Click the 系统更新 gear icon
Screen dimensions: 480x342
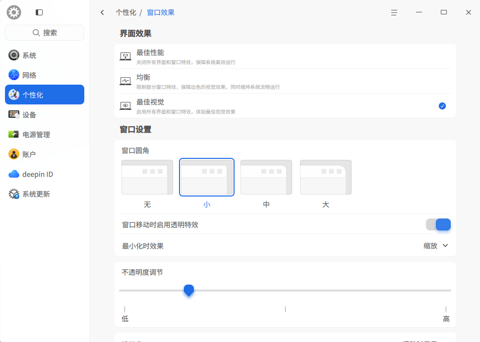(x=14, y=194)
